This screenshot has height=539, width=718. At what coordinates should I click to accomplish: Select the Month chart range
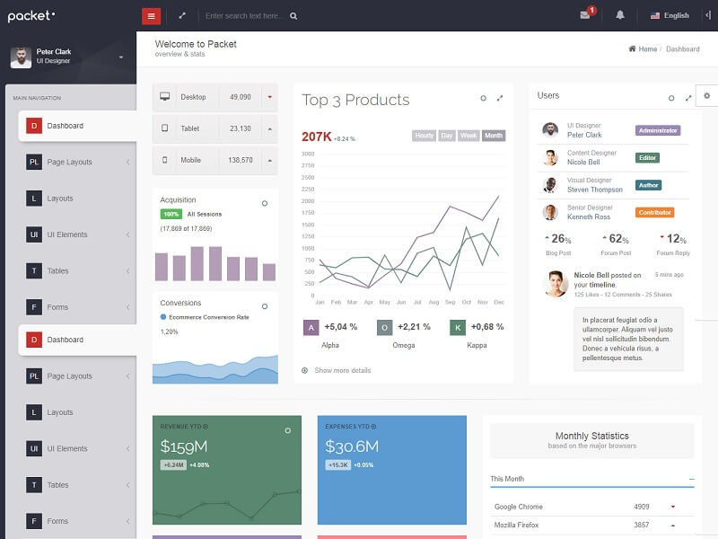pos(494,136)
